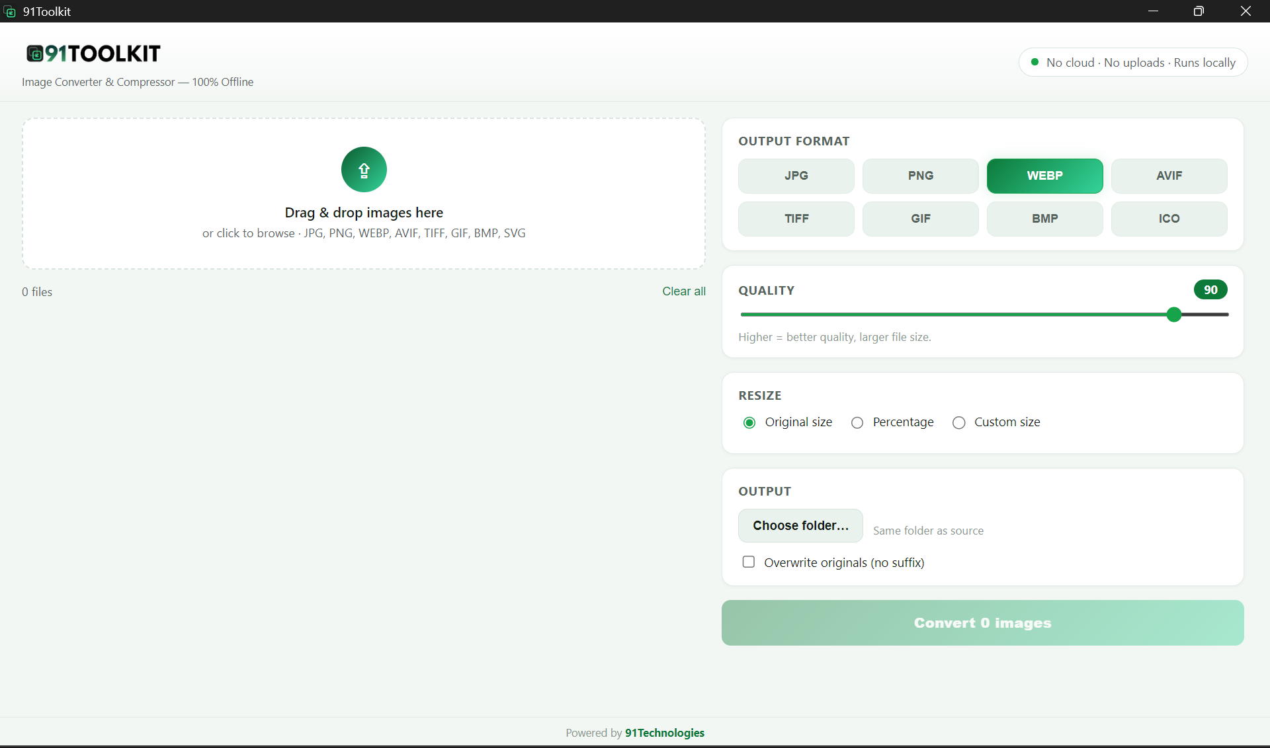Open the 91Technologies link in footer

point(665,733)
